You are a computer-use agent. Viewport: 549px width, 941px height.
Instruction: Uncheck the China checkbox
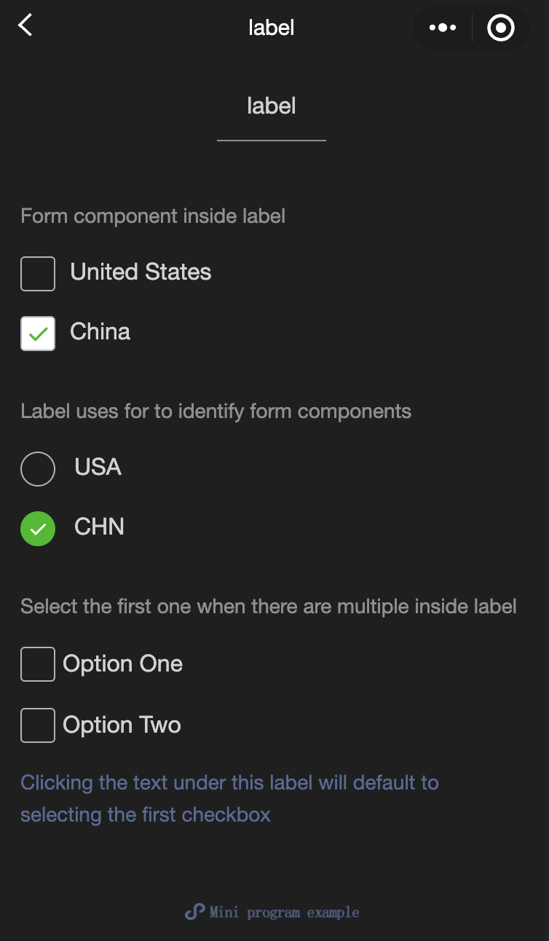click(x=38, y=334)
